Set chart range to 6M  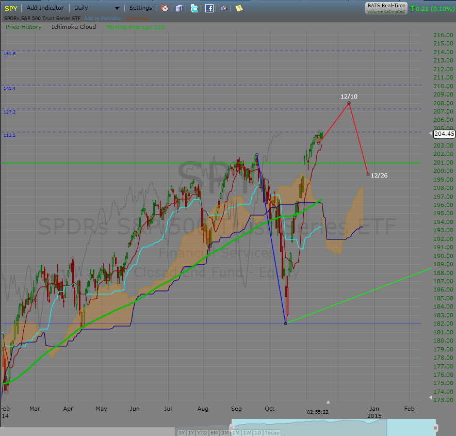214,432
